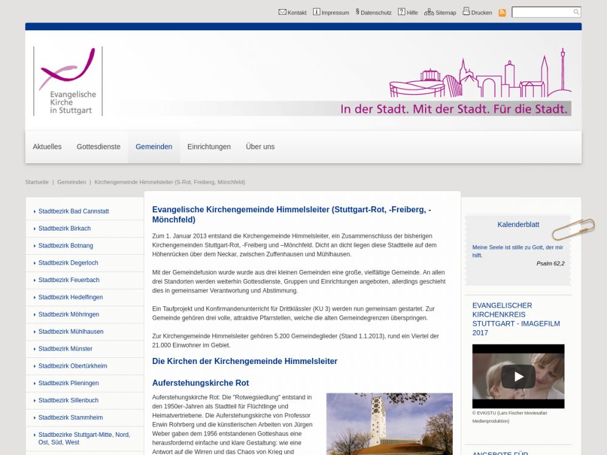Type in the top search field
The width and height of the screenshot is (607, 455).
[x=542, y=12]
